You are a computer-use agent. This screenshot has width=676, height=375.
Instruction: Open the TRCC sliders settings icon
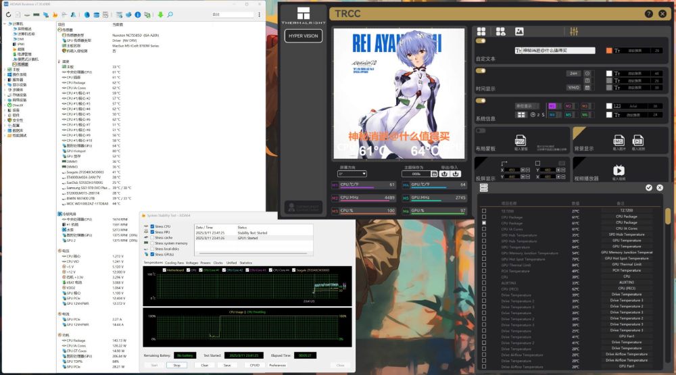[574, 32]
